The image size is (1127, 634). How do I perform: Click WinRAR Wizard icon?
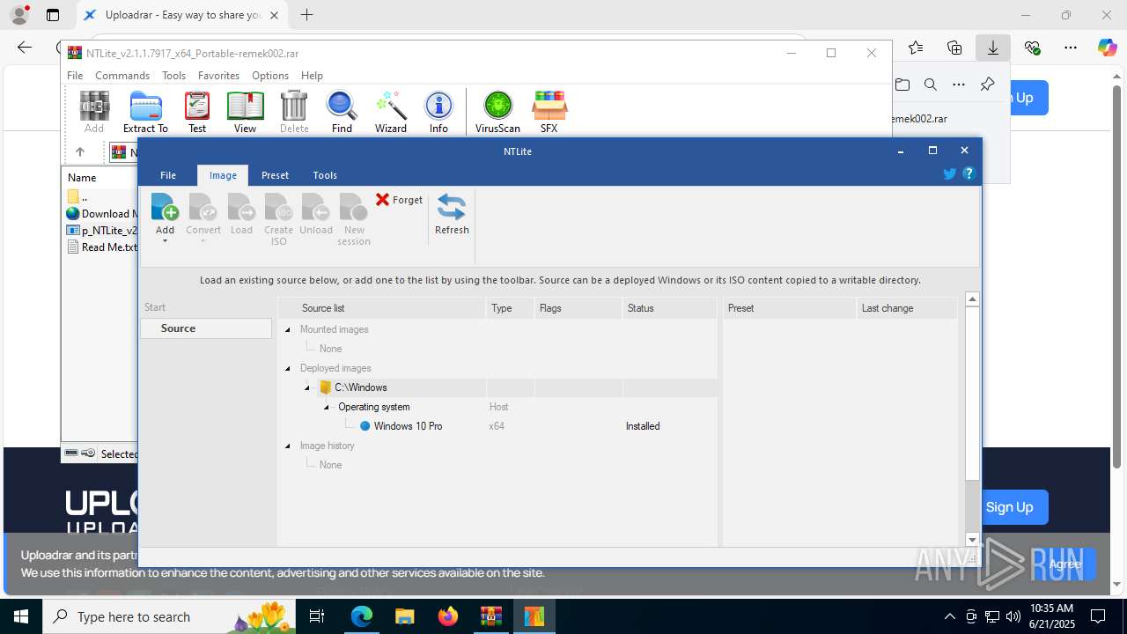tap(391, 112)
